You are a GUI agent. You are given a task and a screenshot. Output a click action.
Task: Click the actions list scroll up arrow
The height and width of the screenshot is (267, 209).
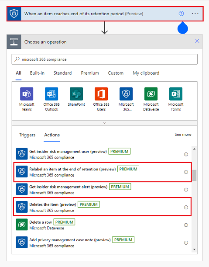tap(194, 149)
